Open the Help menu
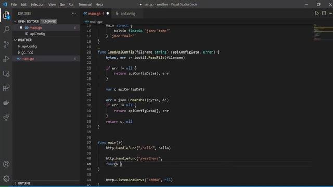This screenshot has height=187, width=333. click(x=99, y=4)
